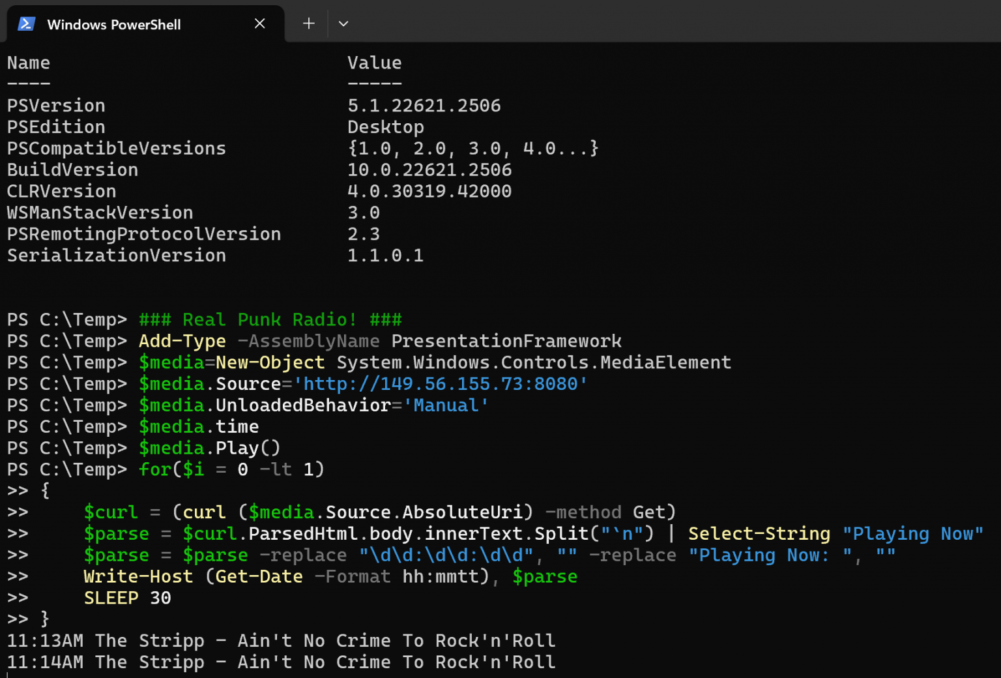Click the SLEEP 30 statement
The image size is (1001, 678).
[127, 597]
